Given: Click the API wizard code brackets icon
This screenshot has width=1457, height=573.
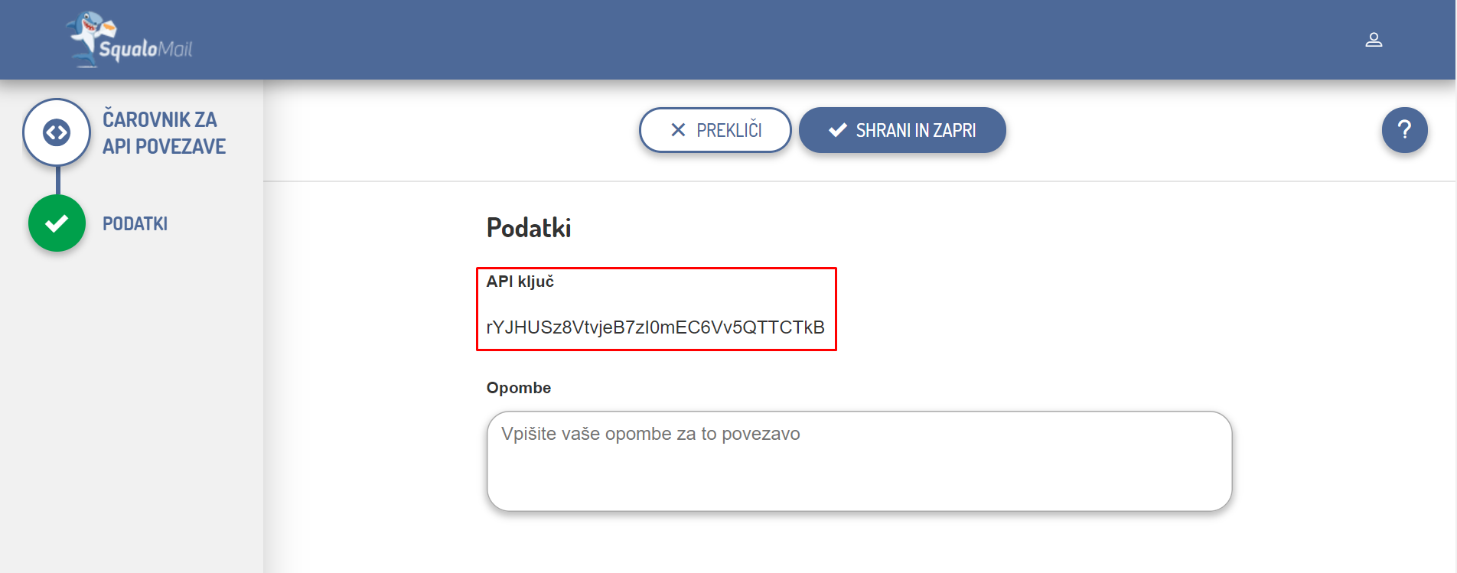Looking at the screenshot, I should [57, 132].
